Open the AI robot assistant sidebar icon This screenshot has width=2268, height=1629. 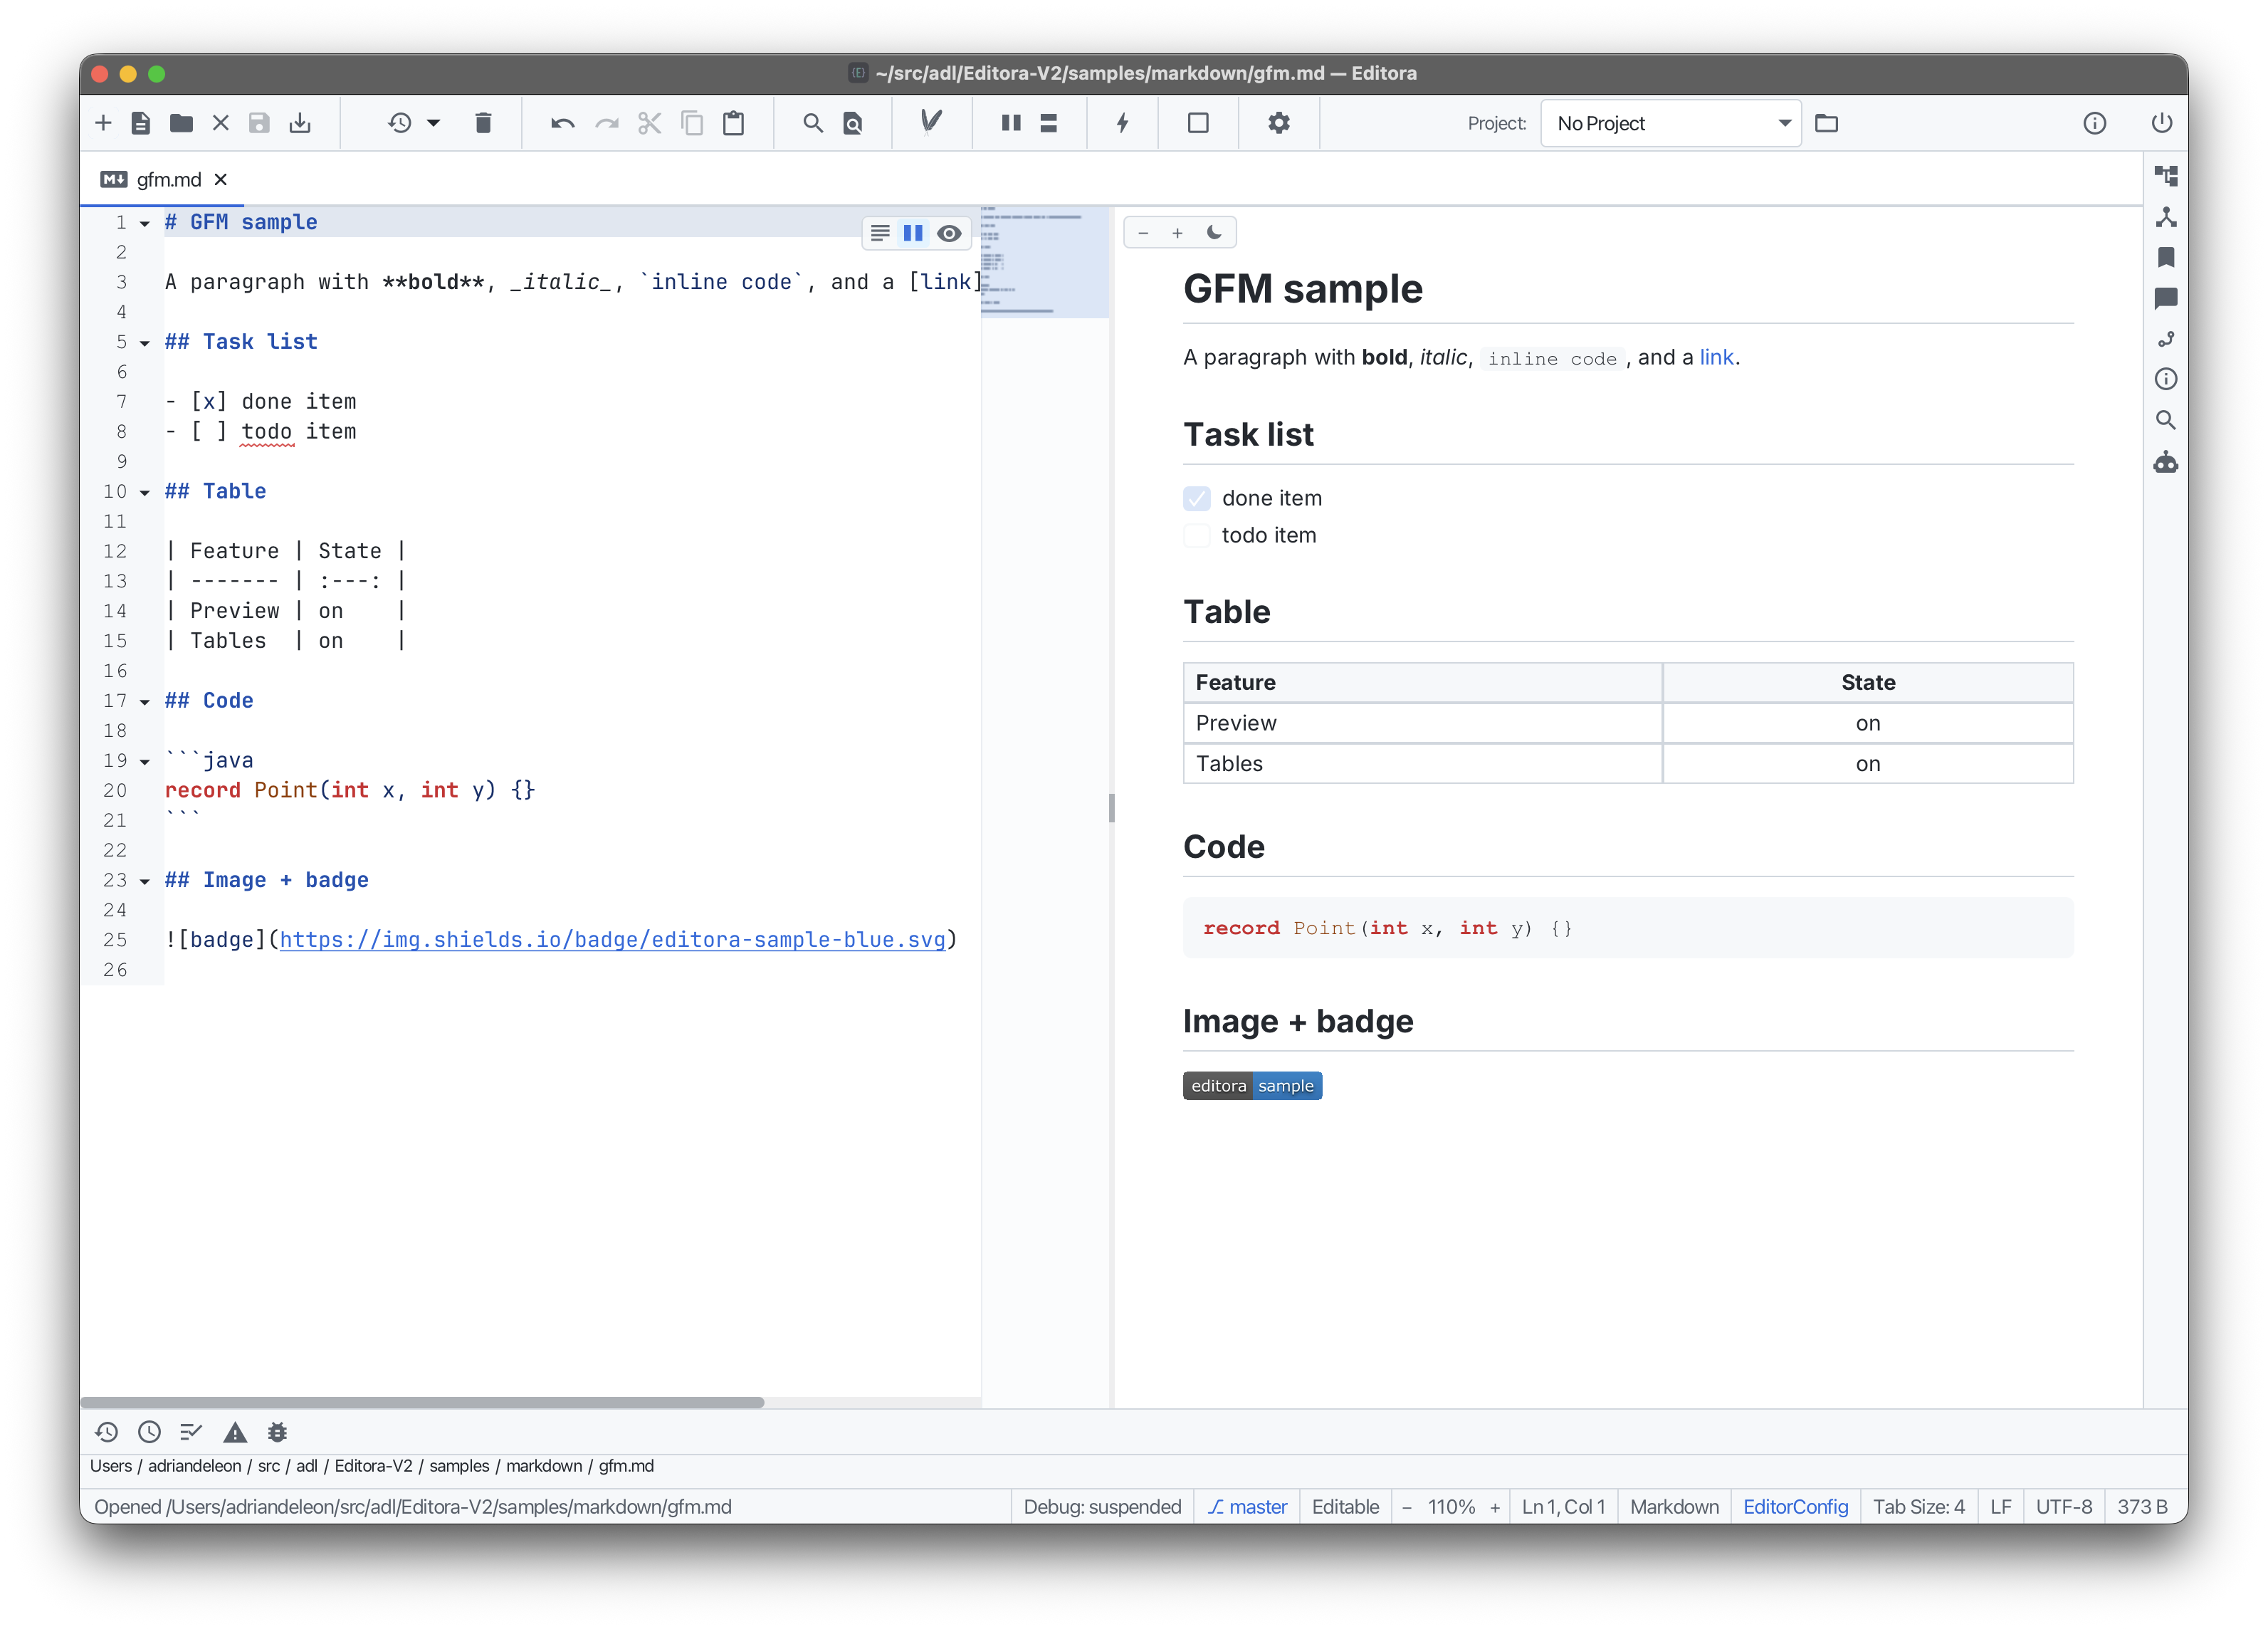pos(2166,462)
